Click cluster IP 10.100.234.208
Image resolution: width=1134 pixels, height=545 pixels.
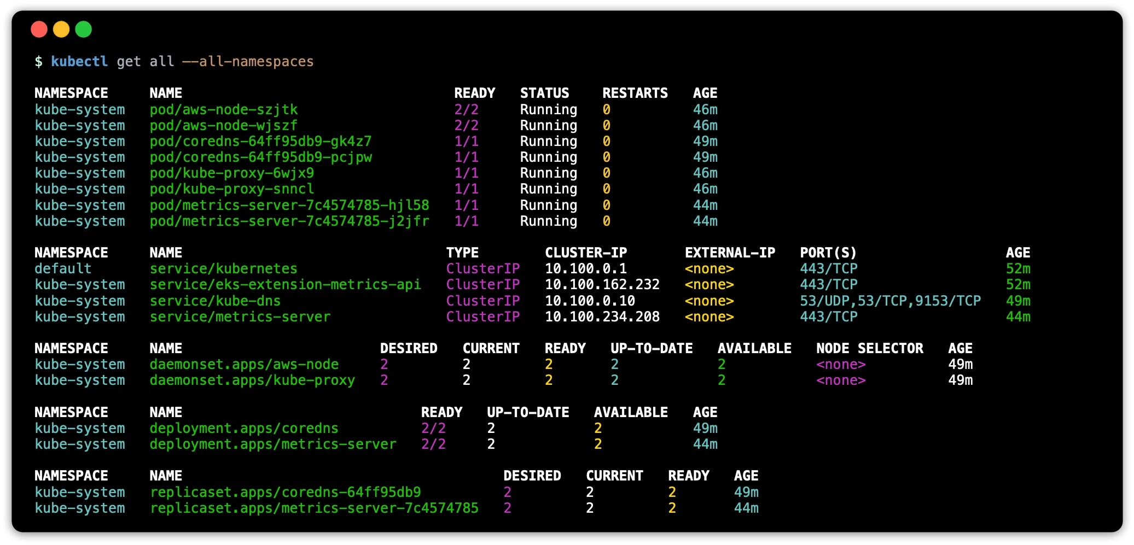coord(602,317)
